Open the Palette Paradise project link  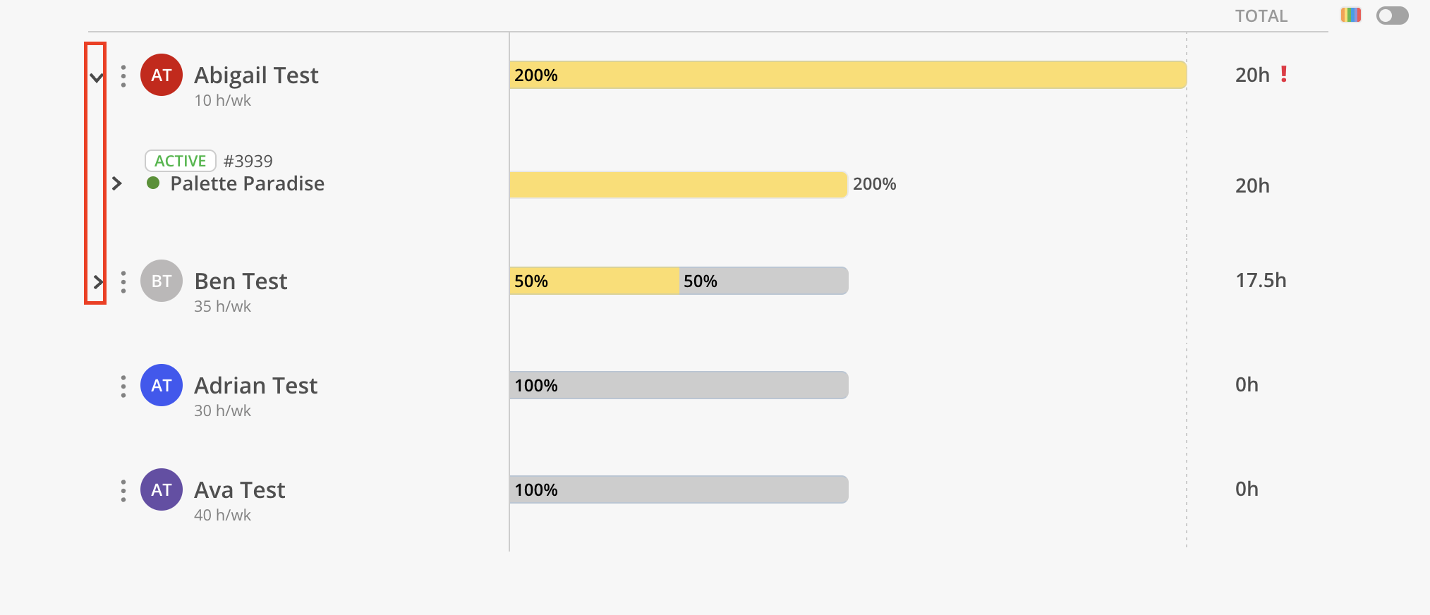[247, 183]
